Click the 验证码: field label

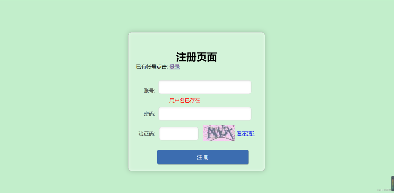[x=147, y=134]
